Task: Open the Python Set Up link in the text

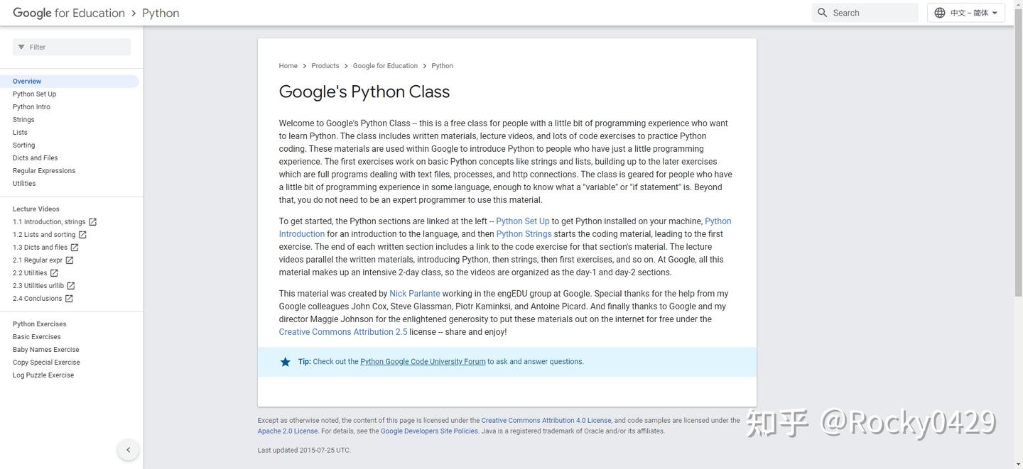Action: pyautogui.click(x=524, y=221)
